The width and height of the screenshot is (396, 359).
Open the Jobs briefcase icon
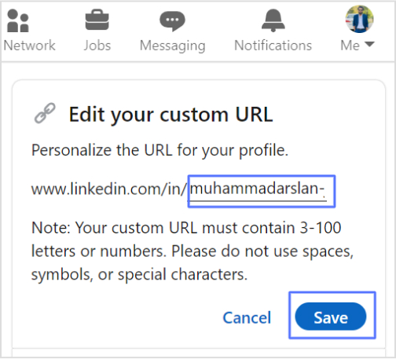click(x=97, y=20)
